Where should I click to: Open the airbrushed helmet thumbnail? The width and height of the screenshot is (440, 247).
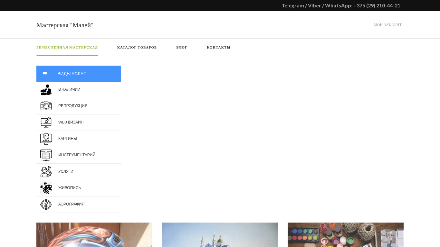[x=94, y=235]
